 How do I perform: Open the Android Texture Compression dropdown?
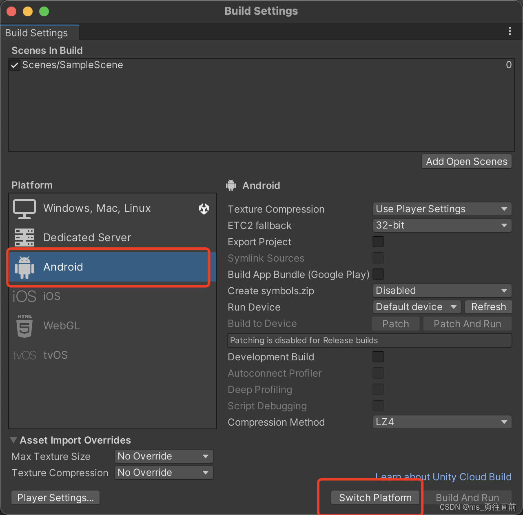coord(442,209)
